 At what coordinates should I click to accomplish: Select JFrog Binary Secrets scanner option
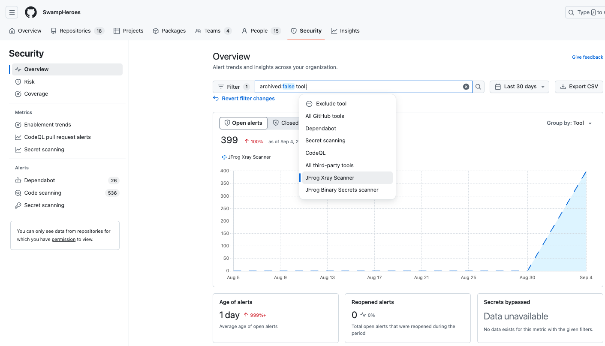342,190
